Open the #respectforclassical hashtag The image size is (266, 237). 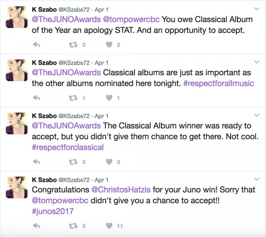click(x=68, y=147)
